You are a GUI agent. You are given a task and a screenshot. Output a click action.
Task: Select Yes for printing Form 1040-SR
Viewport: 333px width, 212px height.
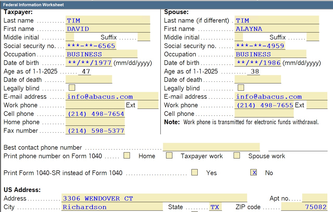(194, 173)
